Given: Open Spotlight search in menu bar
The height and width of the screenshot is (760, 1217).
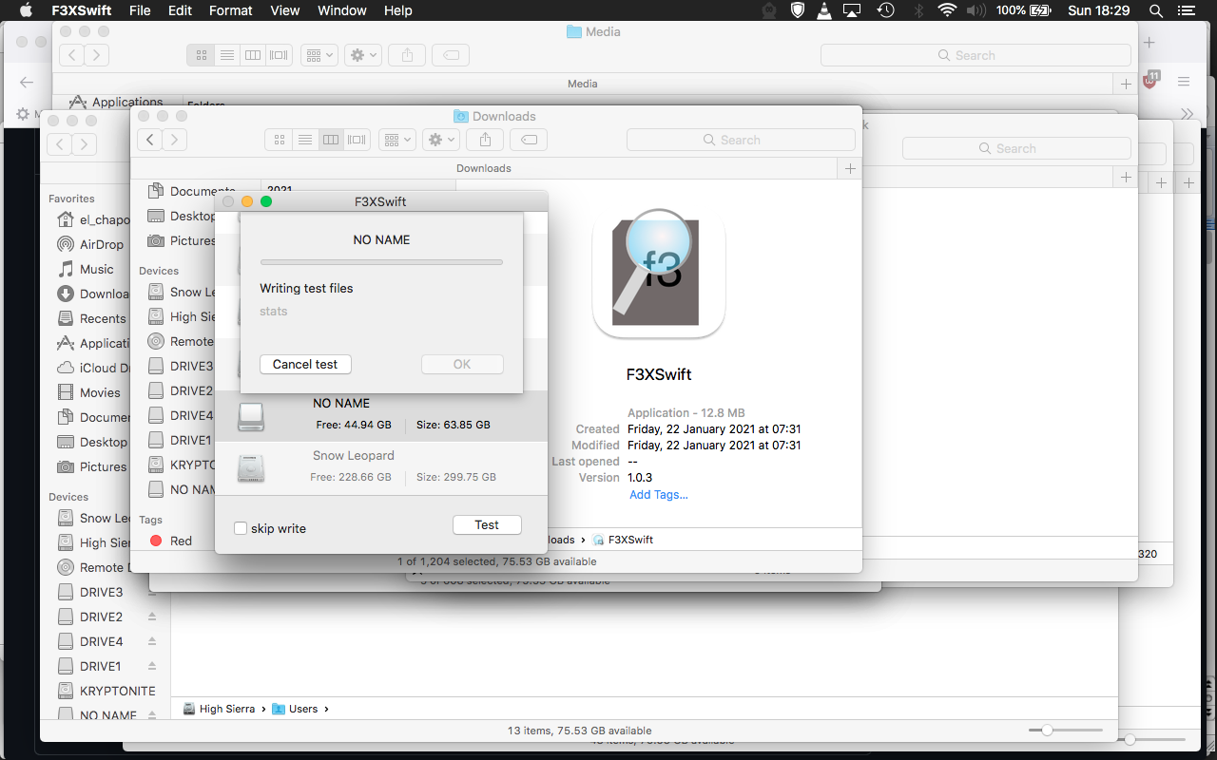Looking at the screenshot, I should pos(1156,10).
